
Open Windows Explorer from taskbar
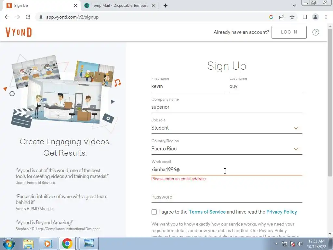(x=28, y=243)
